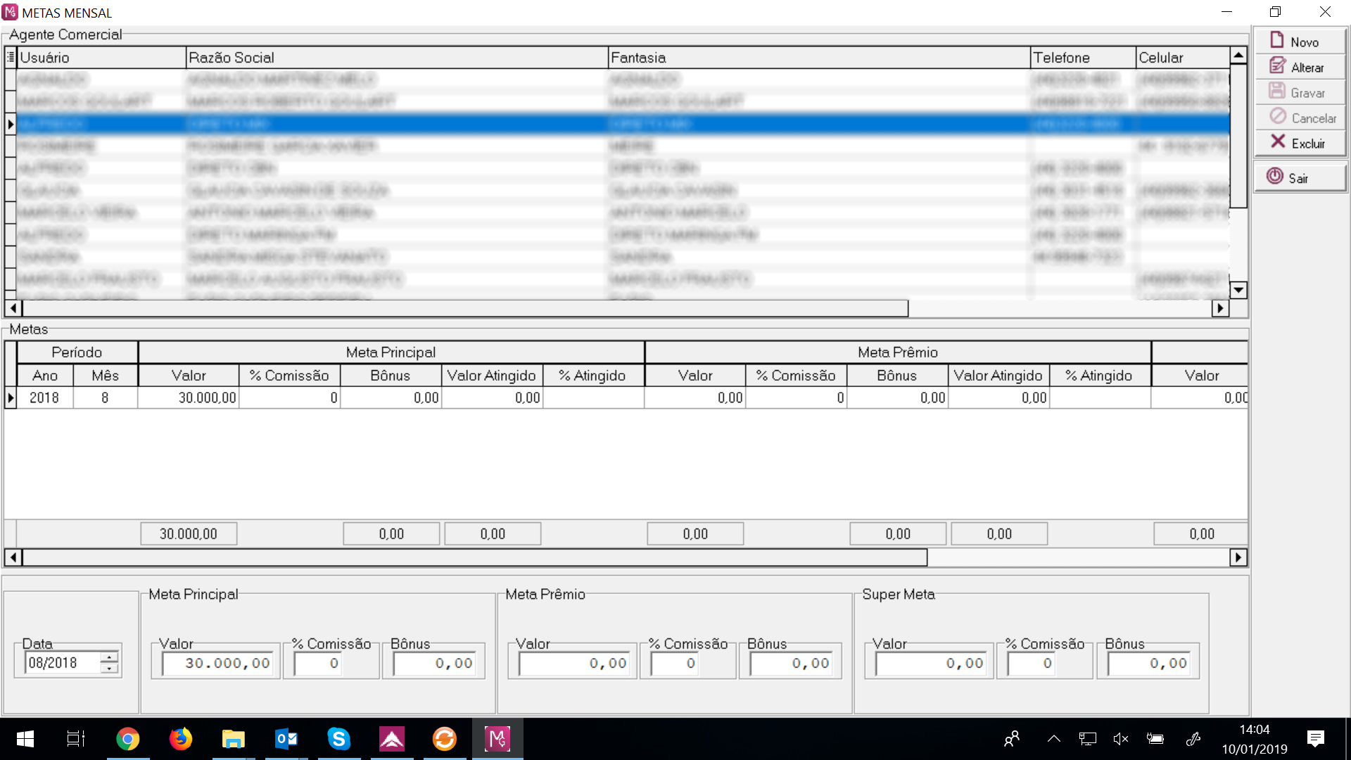Image resolution: width=1351 pixels, height=760 pixels.
Task: Click the Meta Principal Bônus input
Action: click(434, 663)
